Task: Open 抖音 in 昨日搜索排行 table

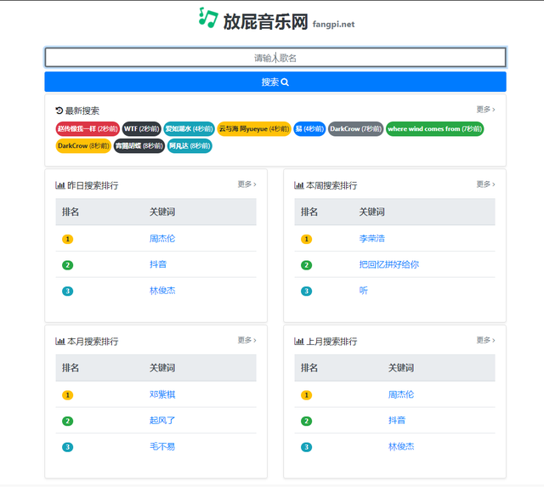Action: coord(158,264)
